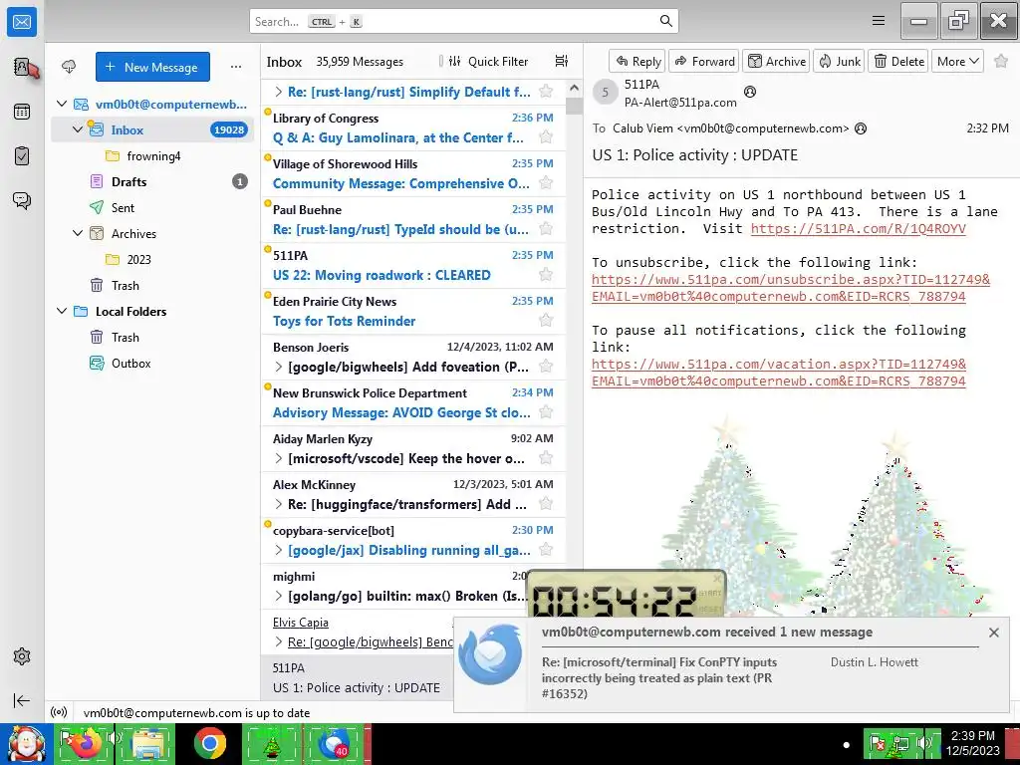Click the 511pa unsubscribe link
This screenshot has width=1020, height=765.
(790, 288)
